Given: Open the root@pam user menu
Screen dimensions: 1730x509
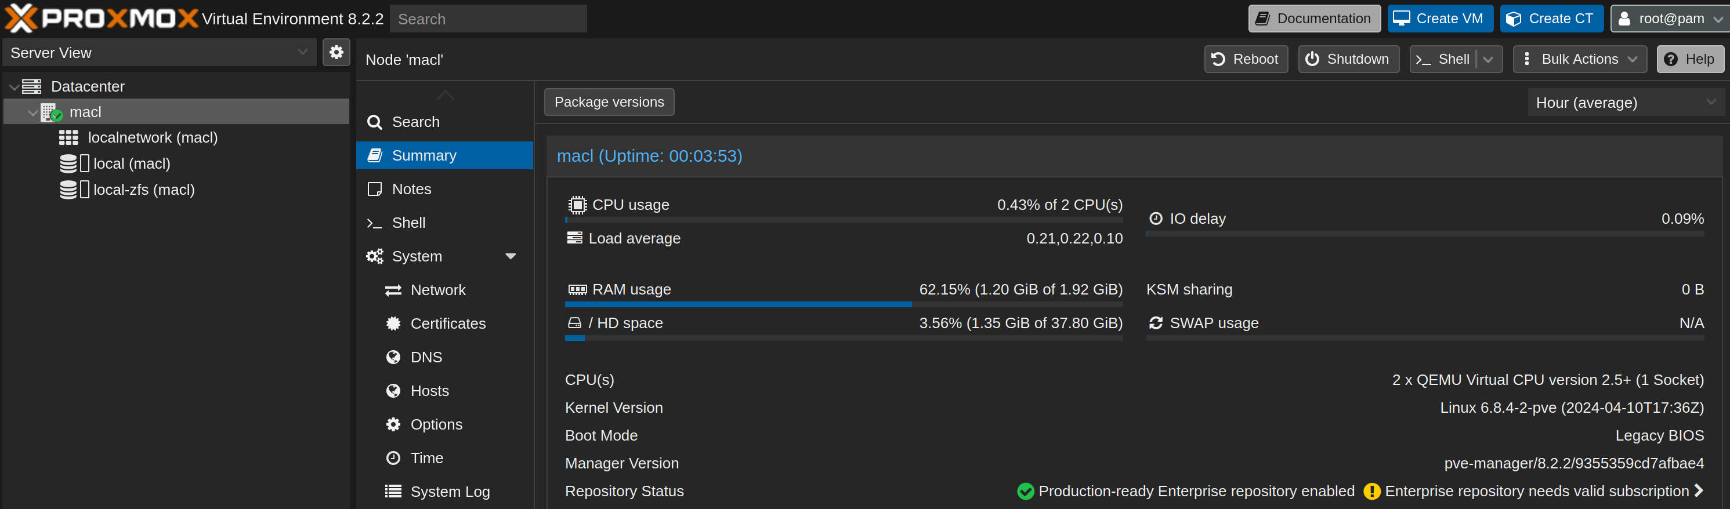Looking at the screenshot, I should [x=1670, y=18].
